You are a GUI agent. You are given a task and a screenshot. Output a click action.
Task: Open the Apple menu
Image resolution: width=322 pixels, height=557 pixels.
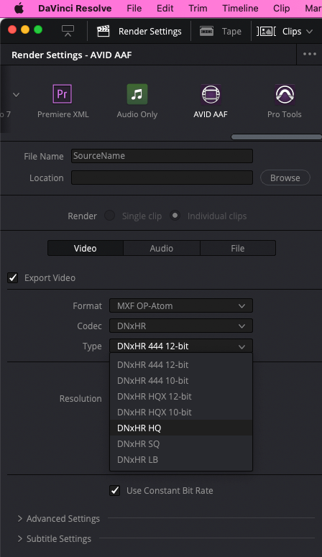[x=19, y=8]
